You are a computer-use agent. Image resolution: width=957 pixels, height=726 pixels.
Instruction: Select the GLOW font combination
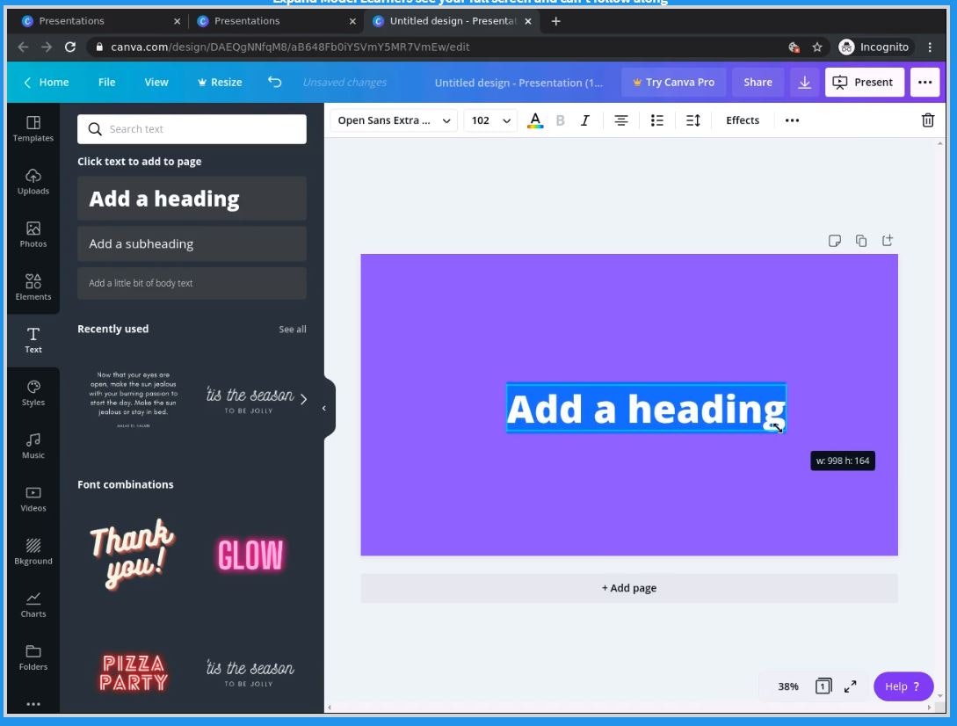[x=250, y=555]
